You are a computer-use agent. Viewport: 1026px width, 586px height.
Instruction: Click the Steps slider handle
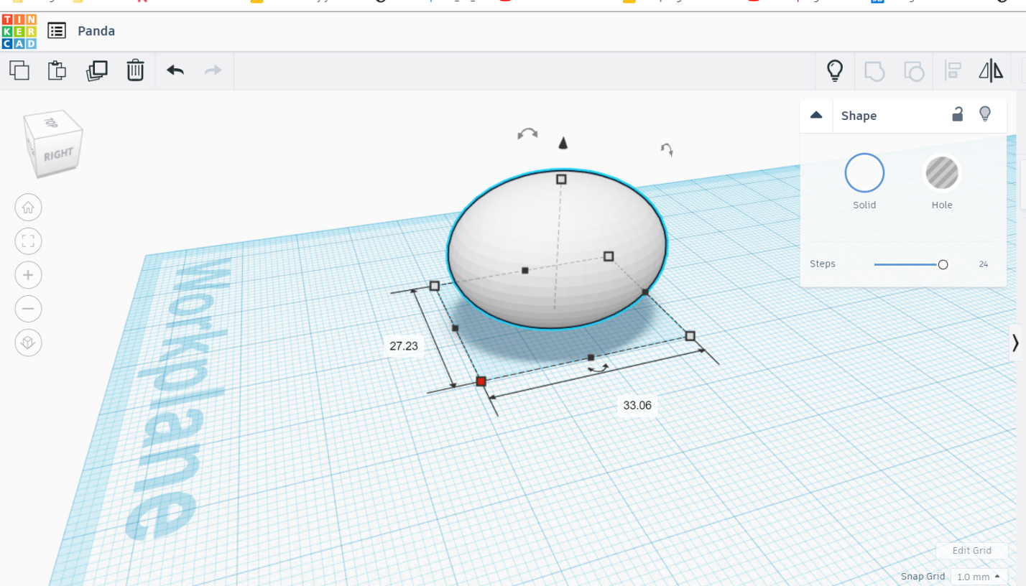click(x=943, y=264)
